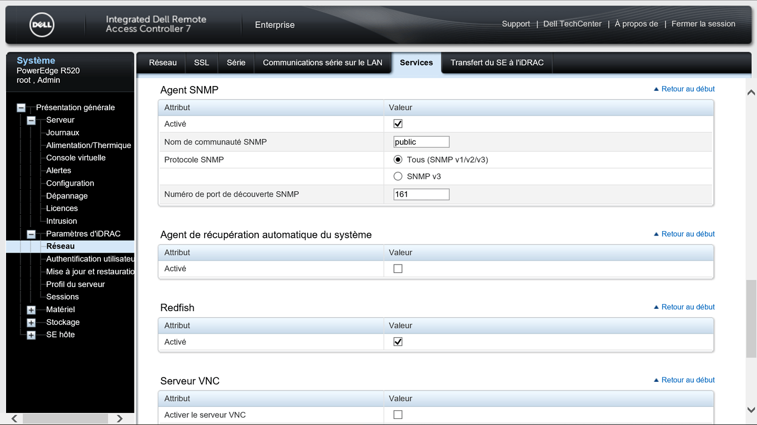The width and height of the screenshot is (757, 425).
Task: Select Journaux in the sidebar tree
Action: tap(62, 132)
